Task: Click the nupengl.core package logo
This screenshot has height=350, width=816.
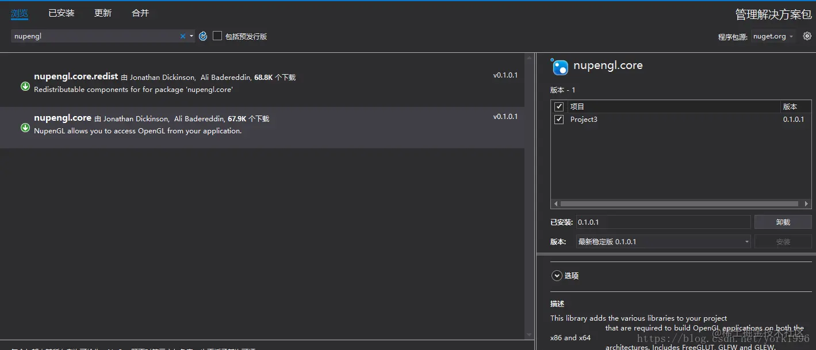Action: coord(560,67)
